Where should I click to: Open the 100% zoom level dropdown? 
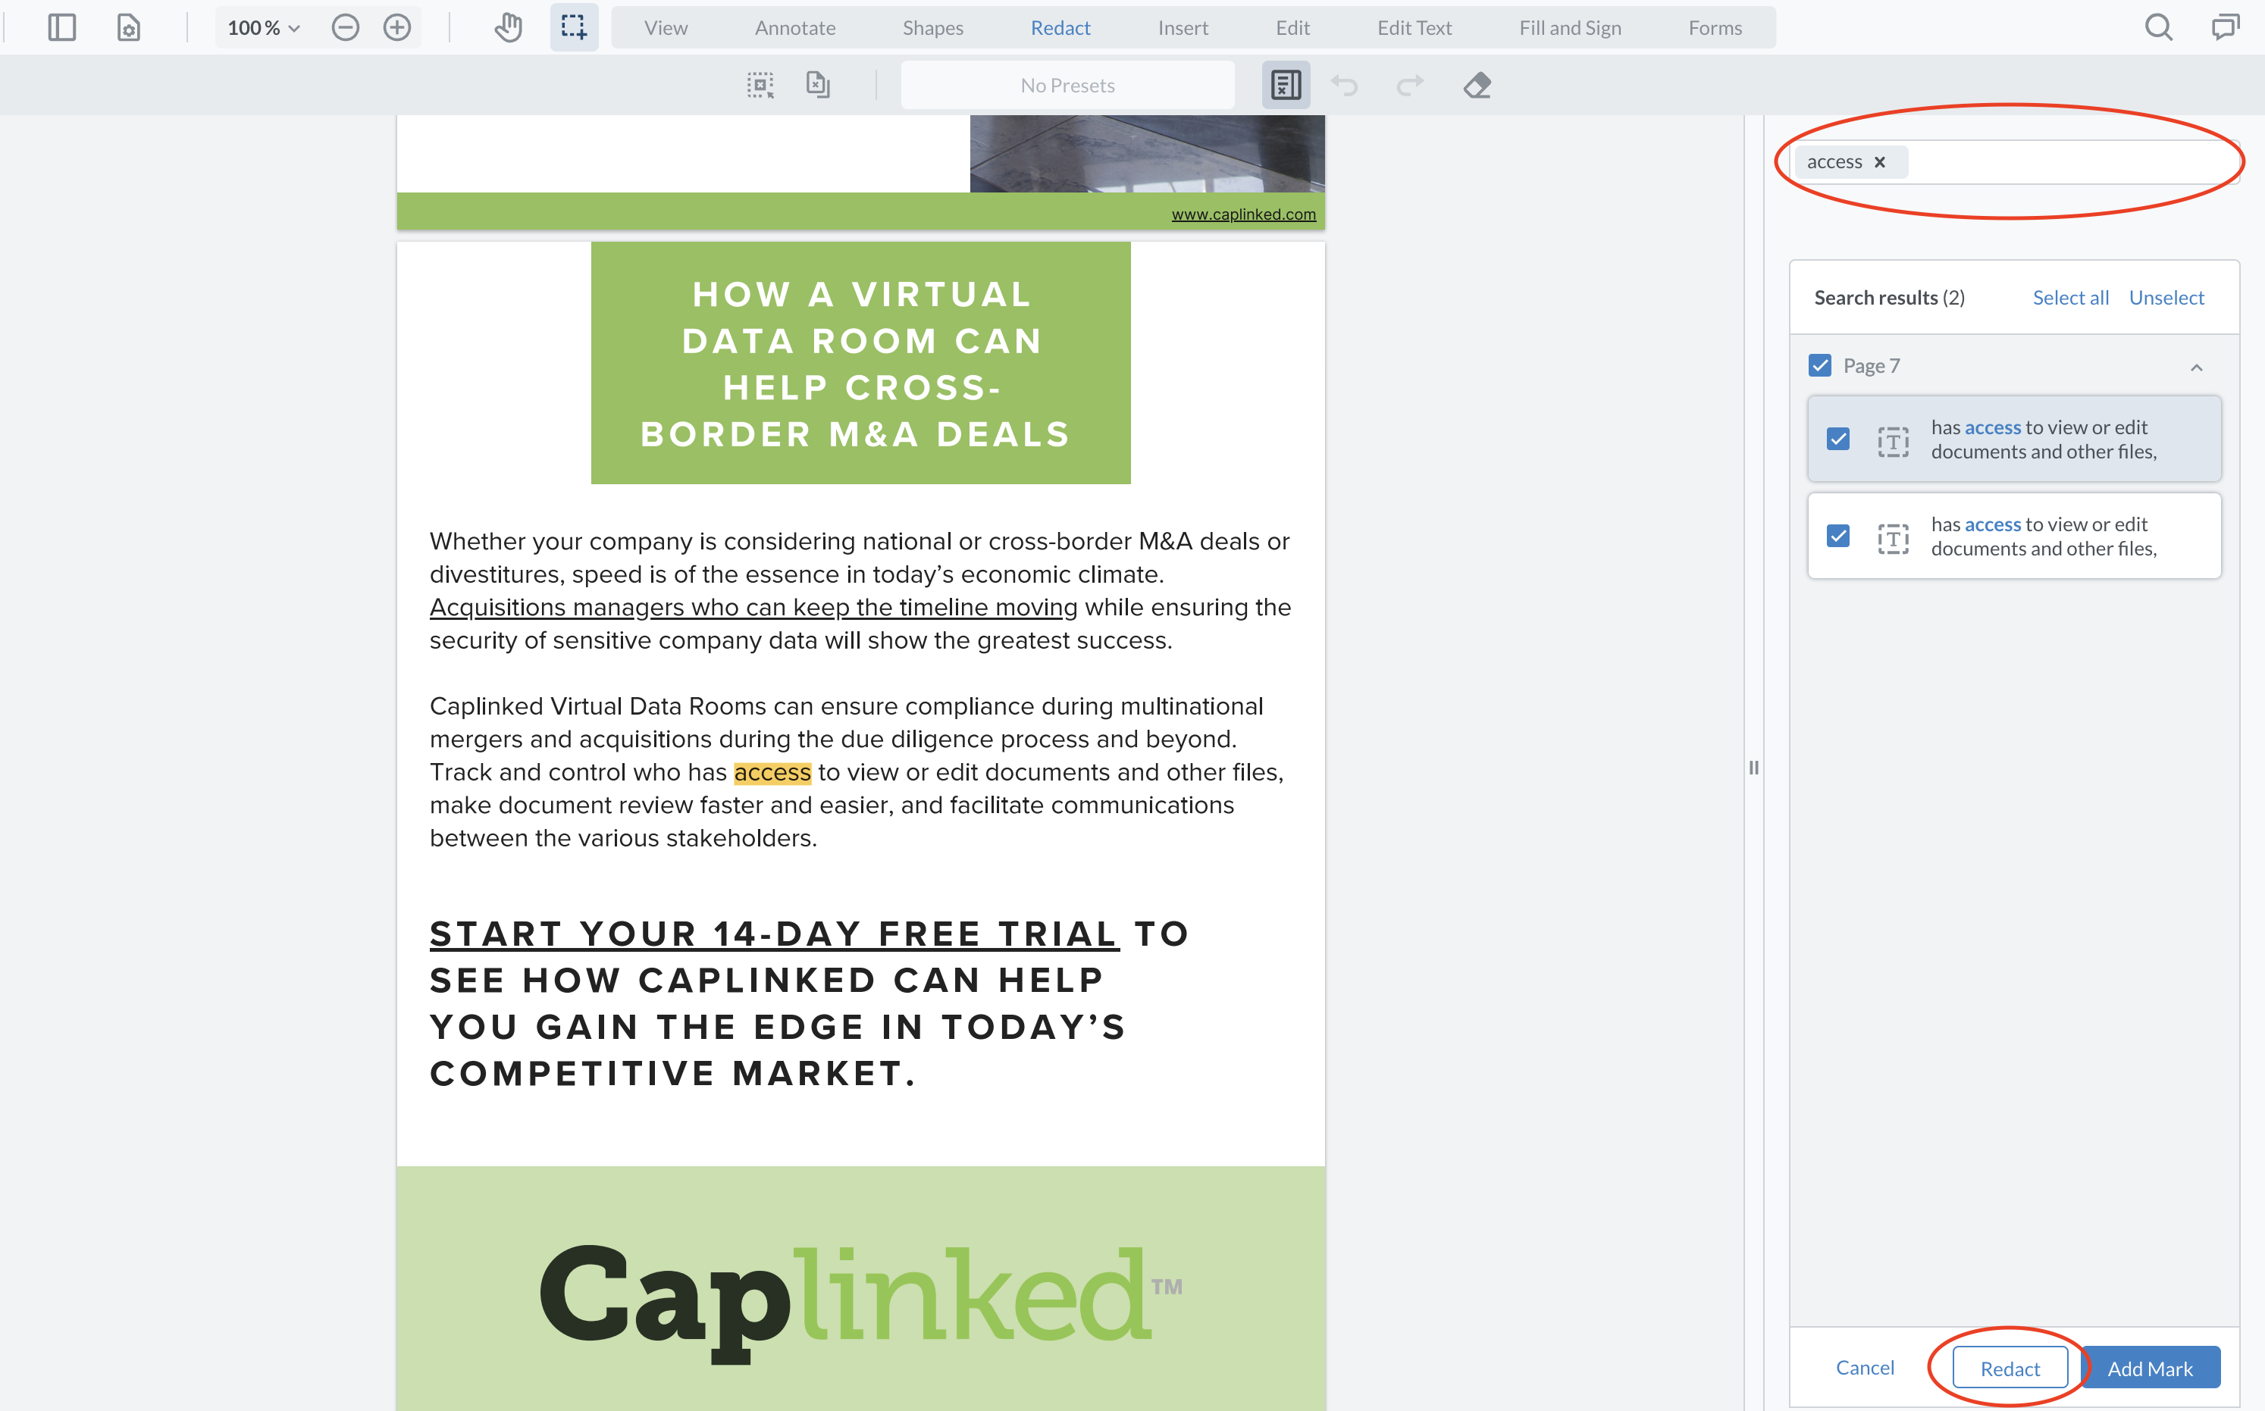(x=263, y=28)
